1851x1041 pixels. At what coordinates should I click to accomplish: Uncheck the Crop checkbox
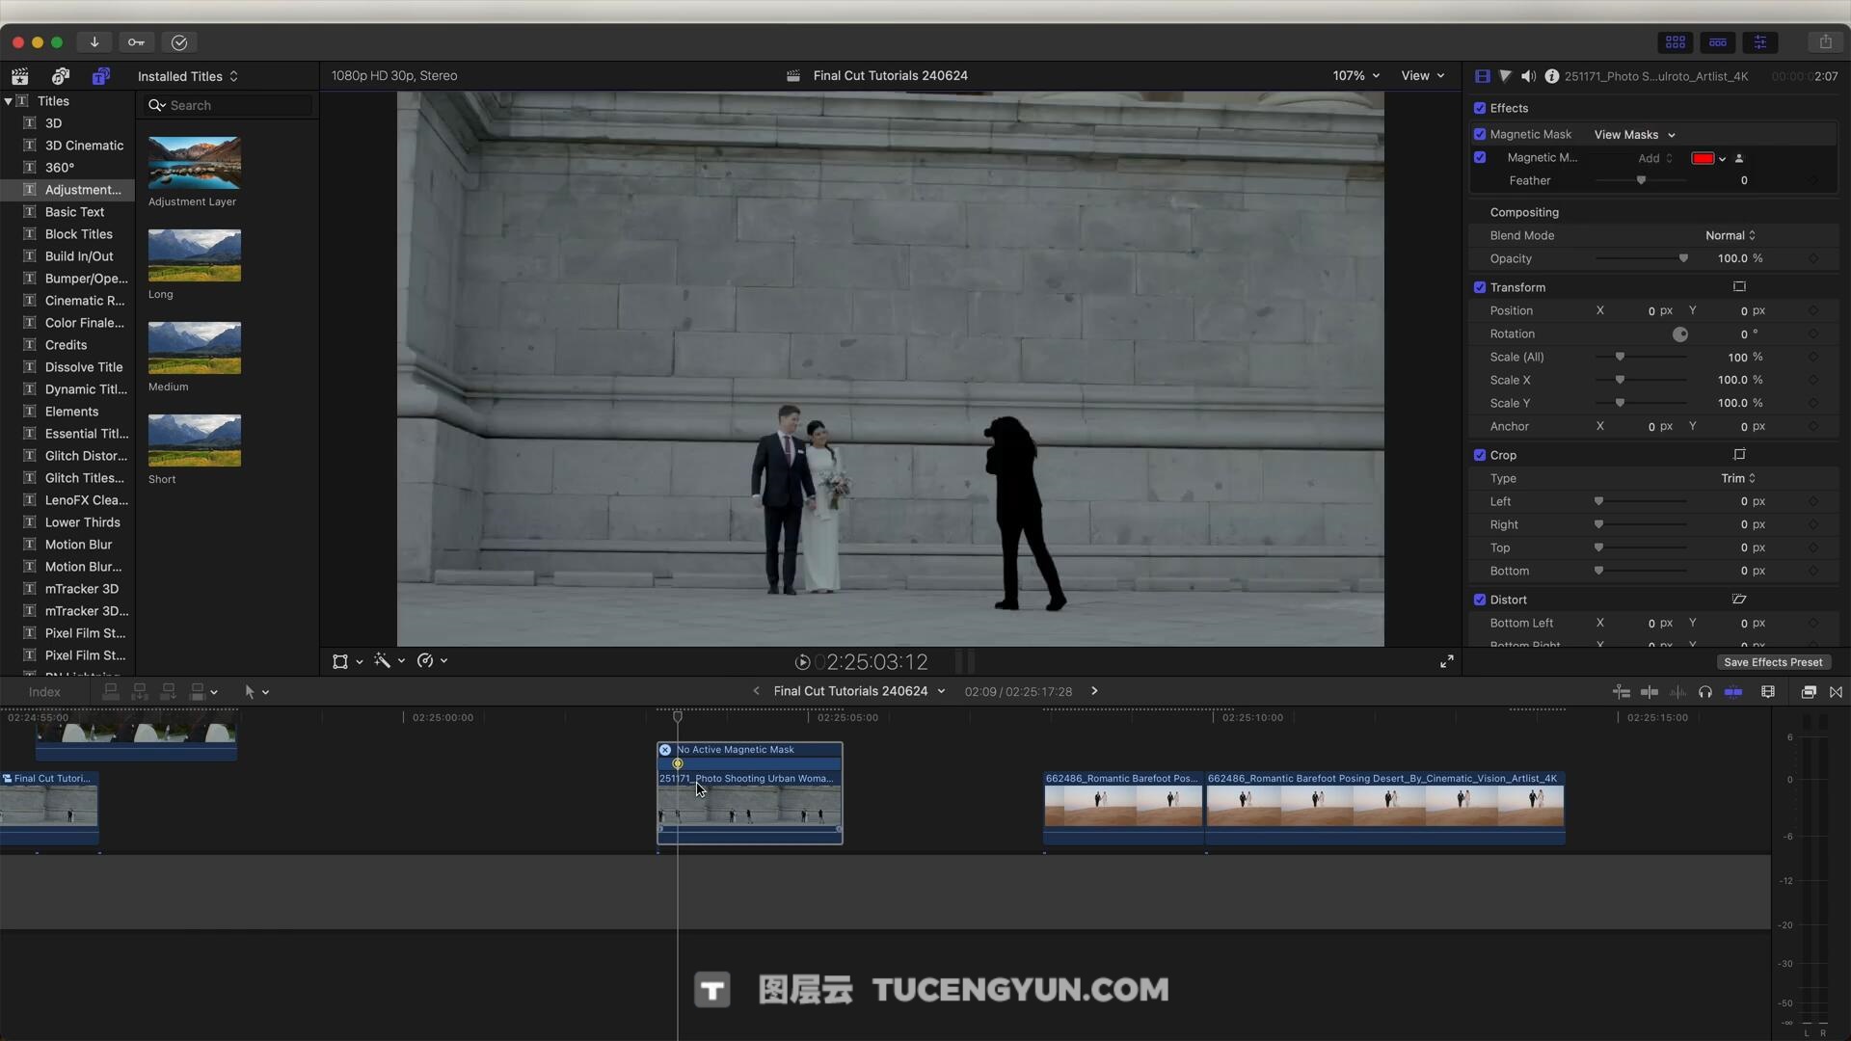(1480, 455)
